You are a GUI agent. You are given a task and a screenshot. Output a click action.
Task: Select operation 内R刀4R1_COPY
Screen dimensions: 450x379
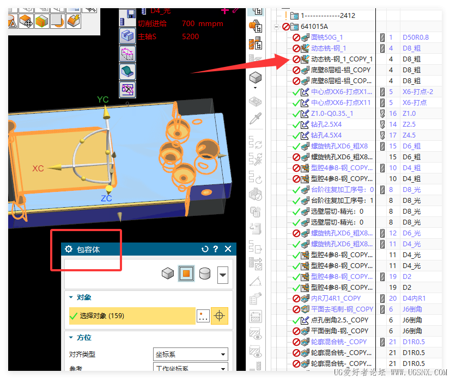pos(336,298)
